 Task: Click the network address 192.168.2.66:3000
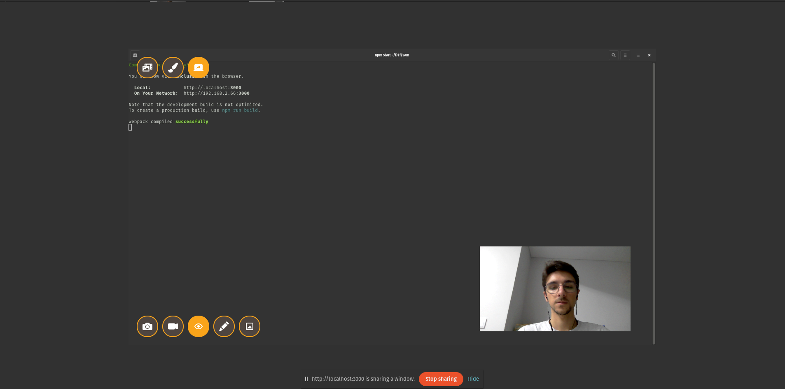point(217,94)
